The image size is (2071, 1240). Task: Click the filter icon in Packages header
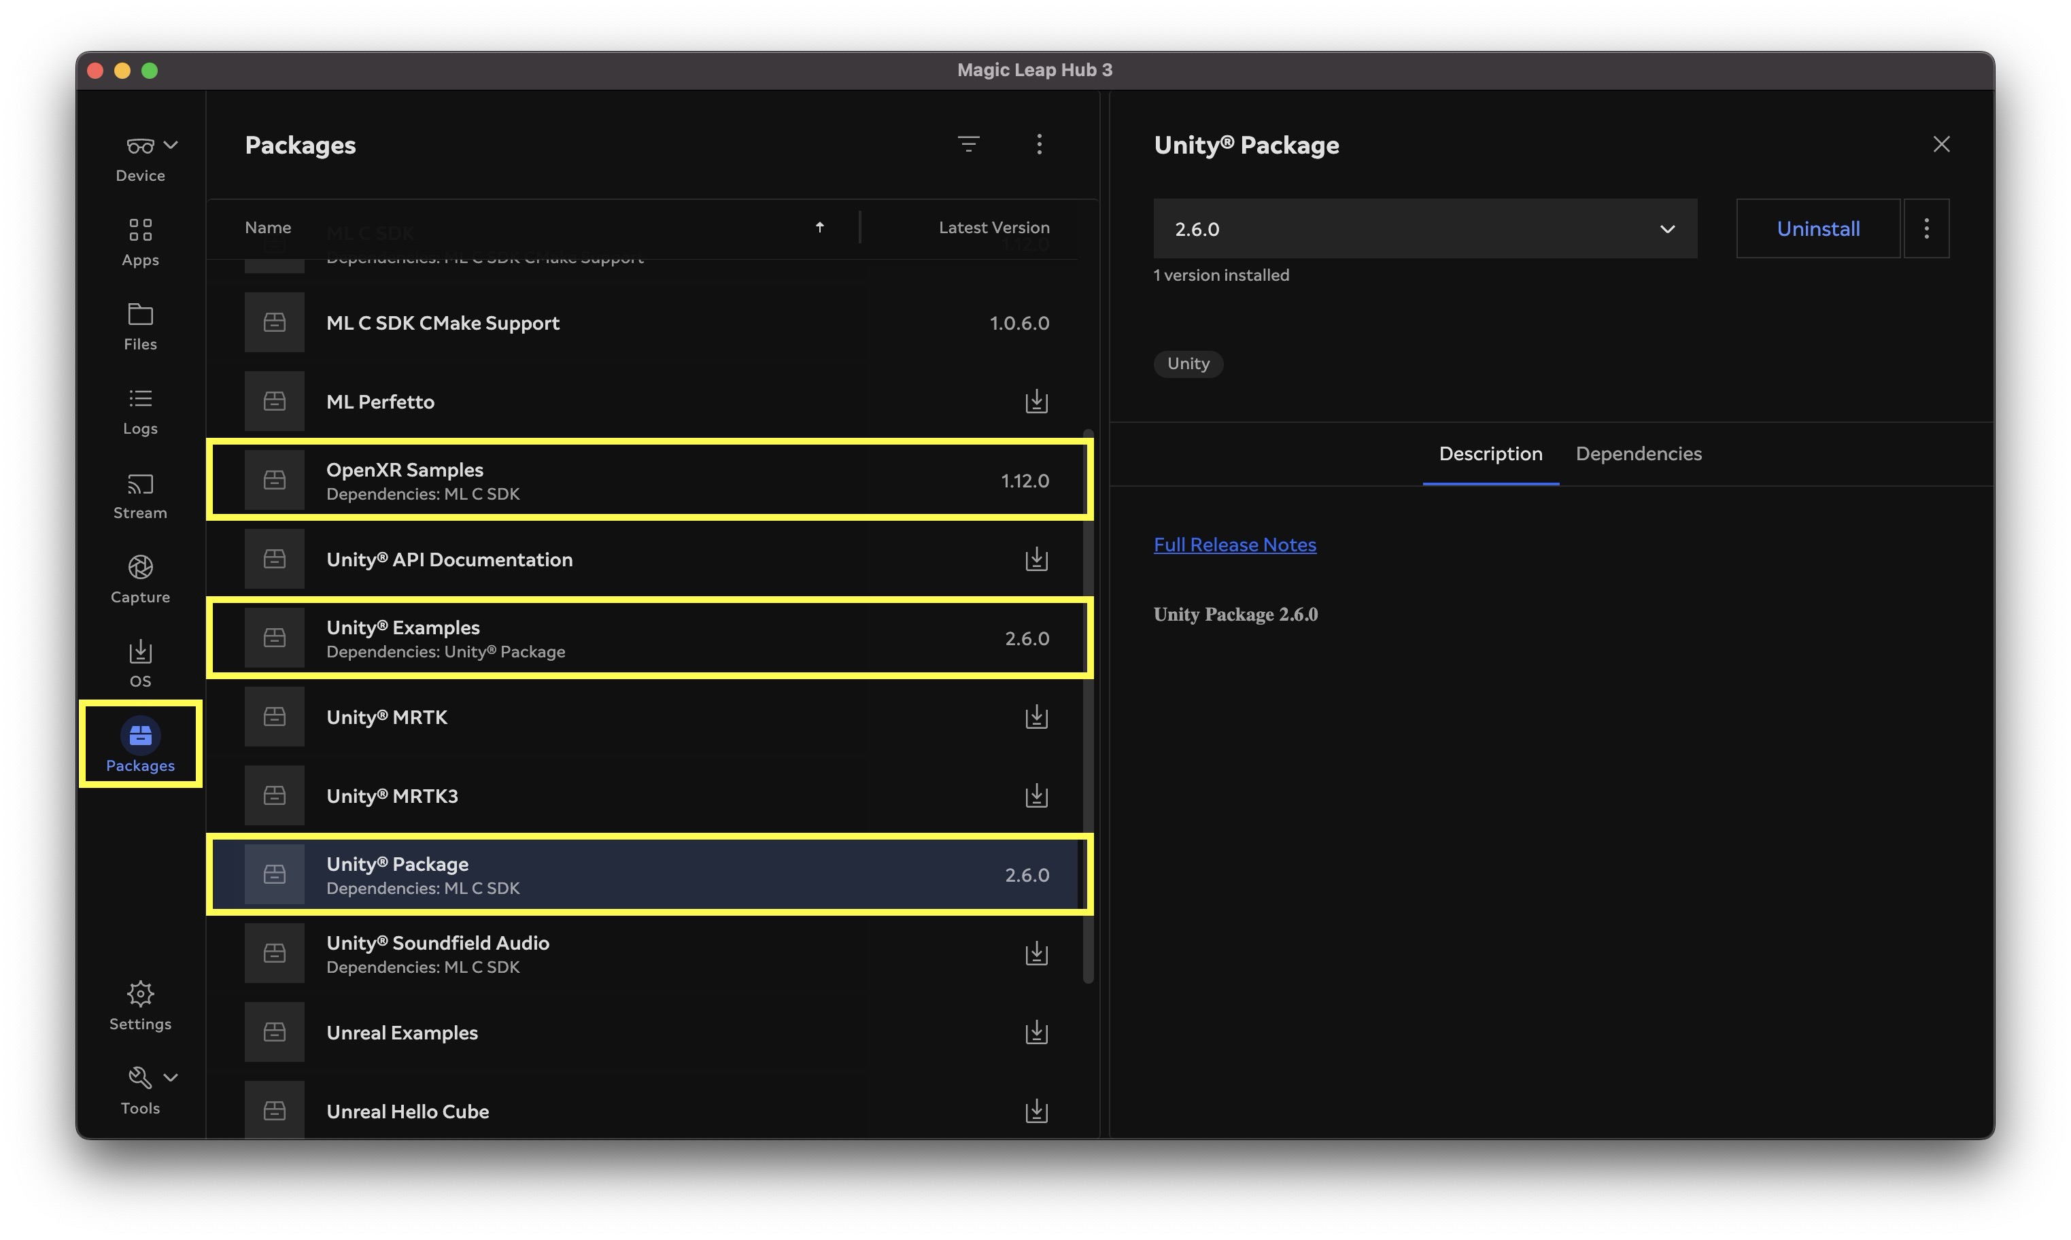(968, 145)
